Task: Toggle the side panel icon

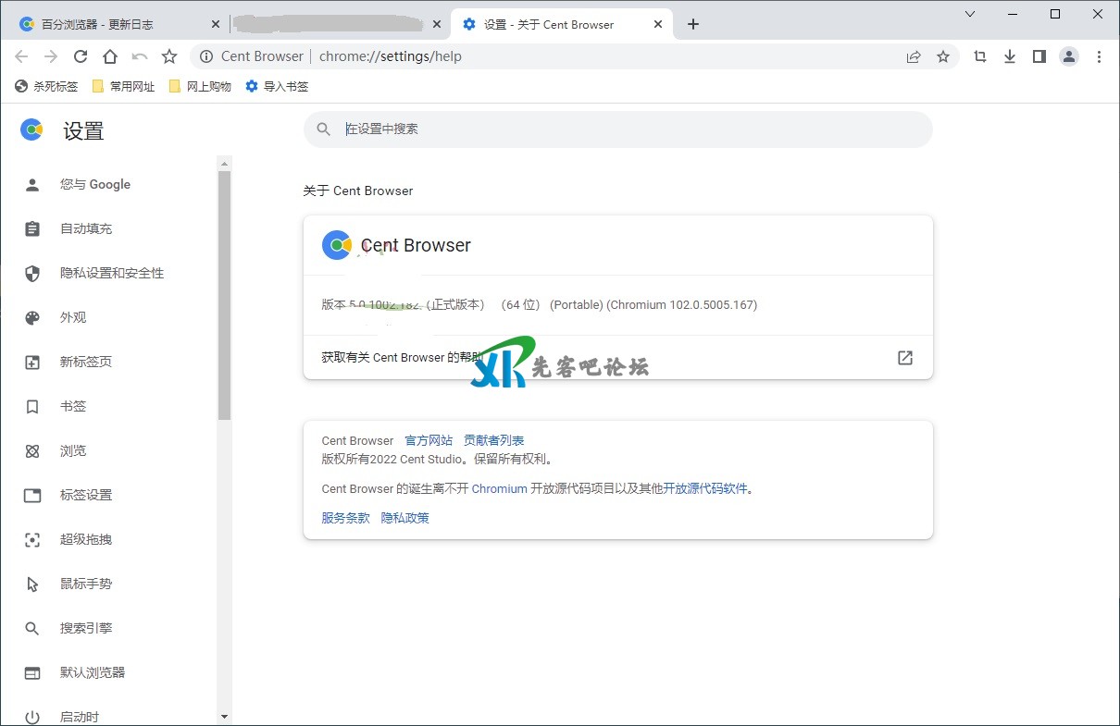Action: [1039, 56]
